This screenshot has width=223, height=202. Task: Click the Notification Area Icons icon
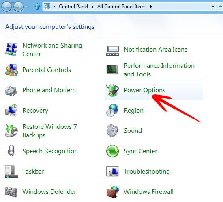(113, 51)
